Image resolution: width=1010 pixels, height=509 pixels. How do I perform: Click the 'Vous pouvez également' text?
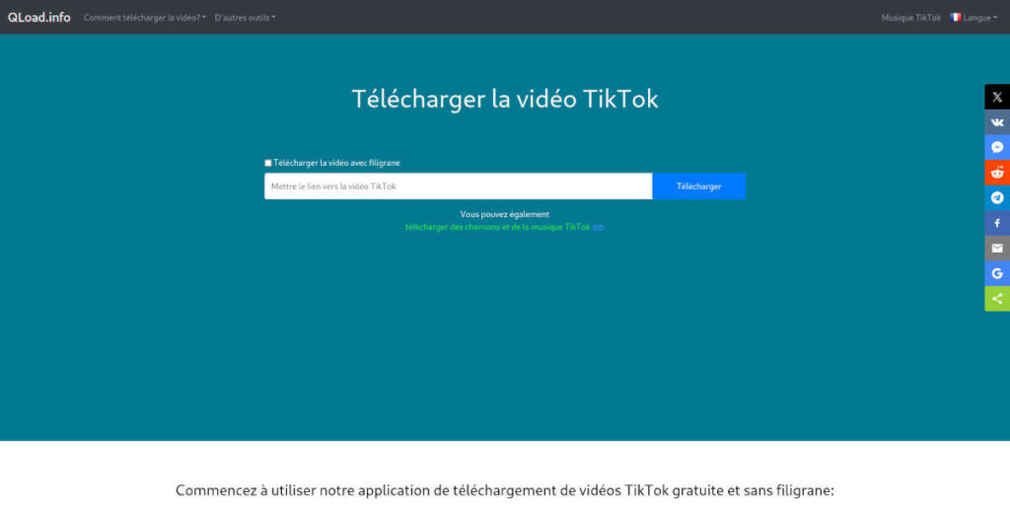coord(505,214)
